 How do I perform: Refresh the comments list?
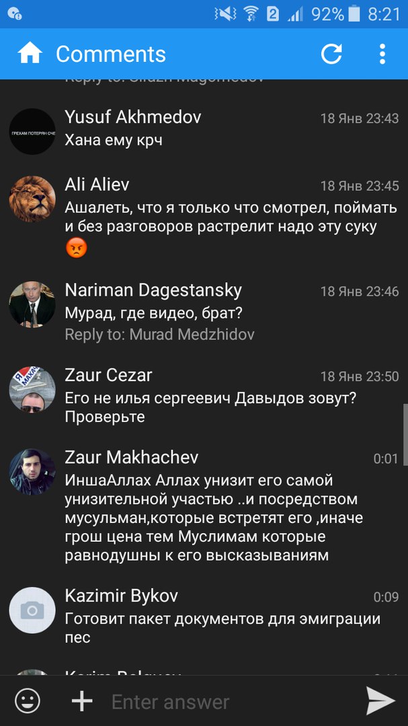[x=331, y=54]
